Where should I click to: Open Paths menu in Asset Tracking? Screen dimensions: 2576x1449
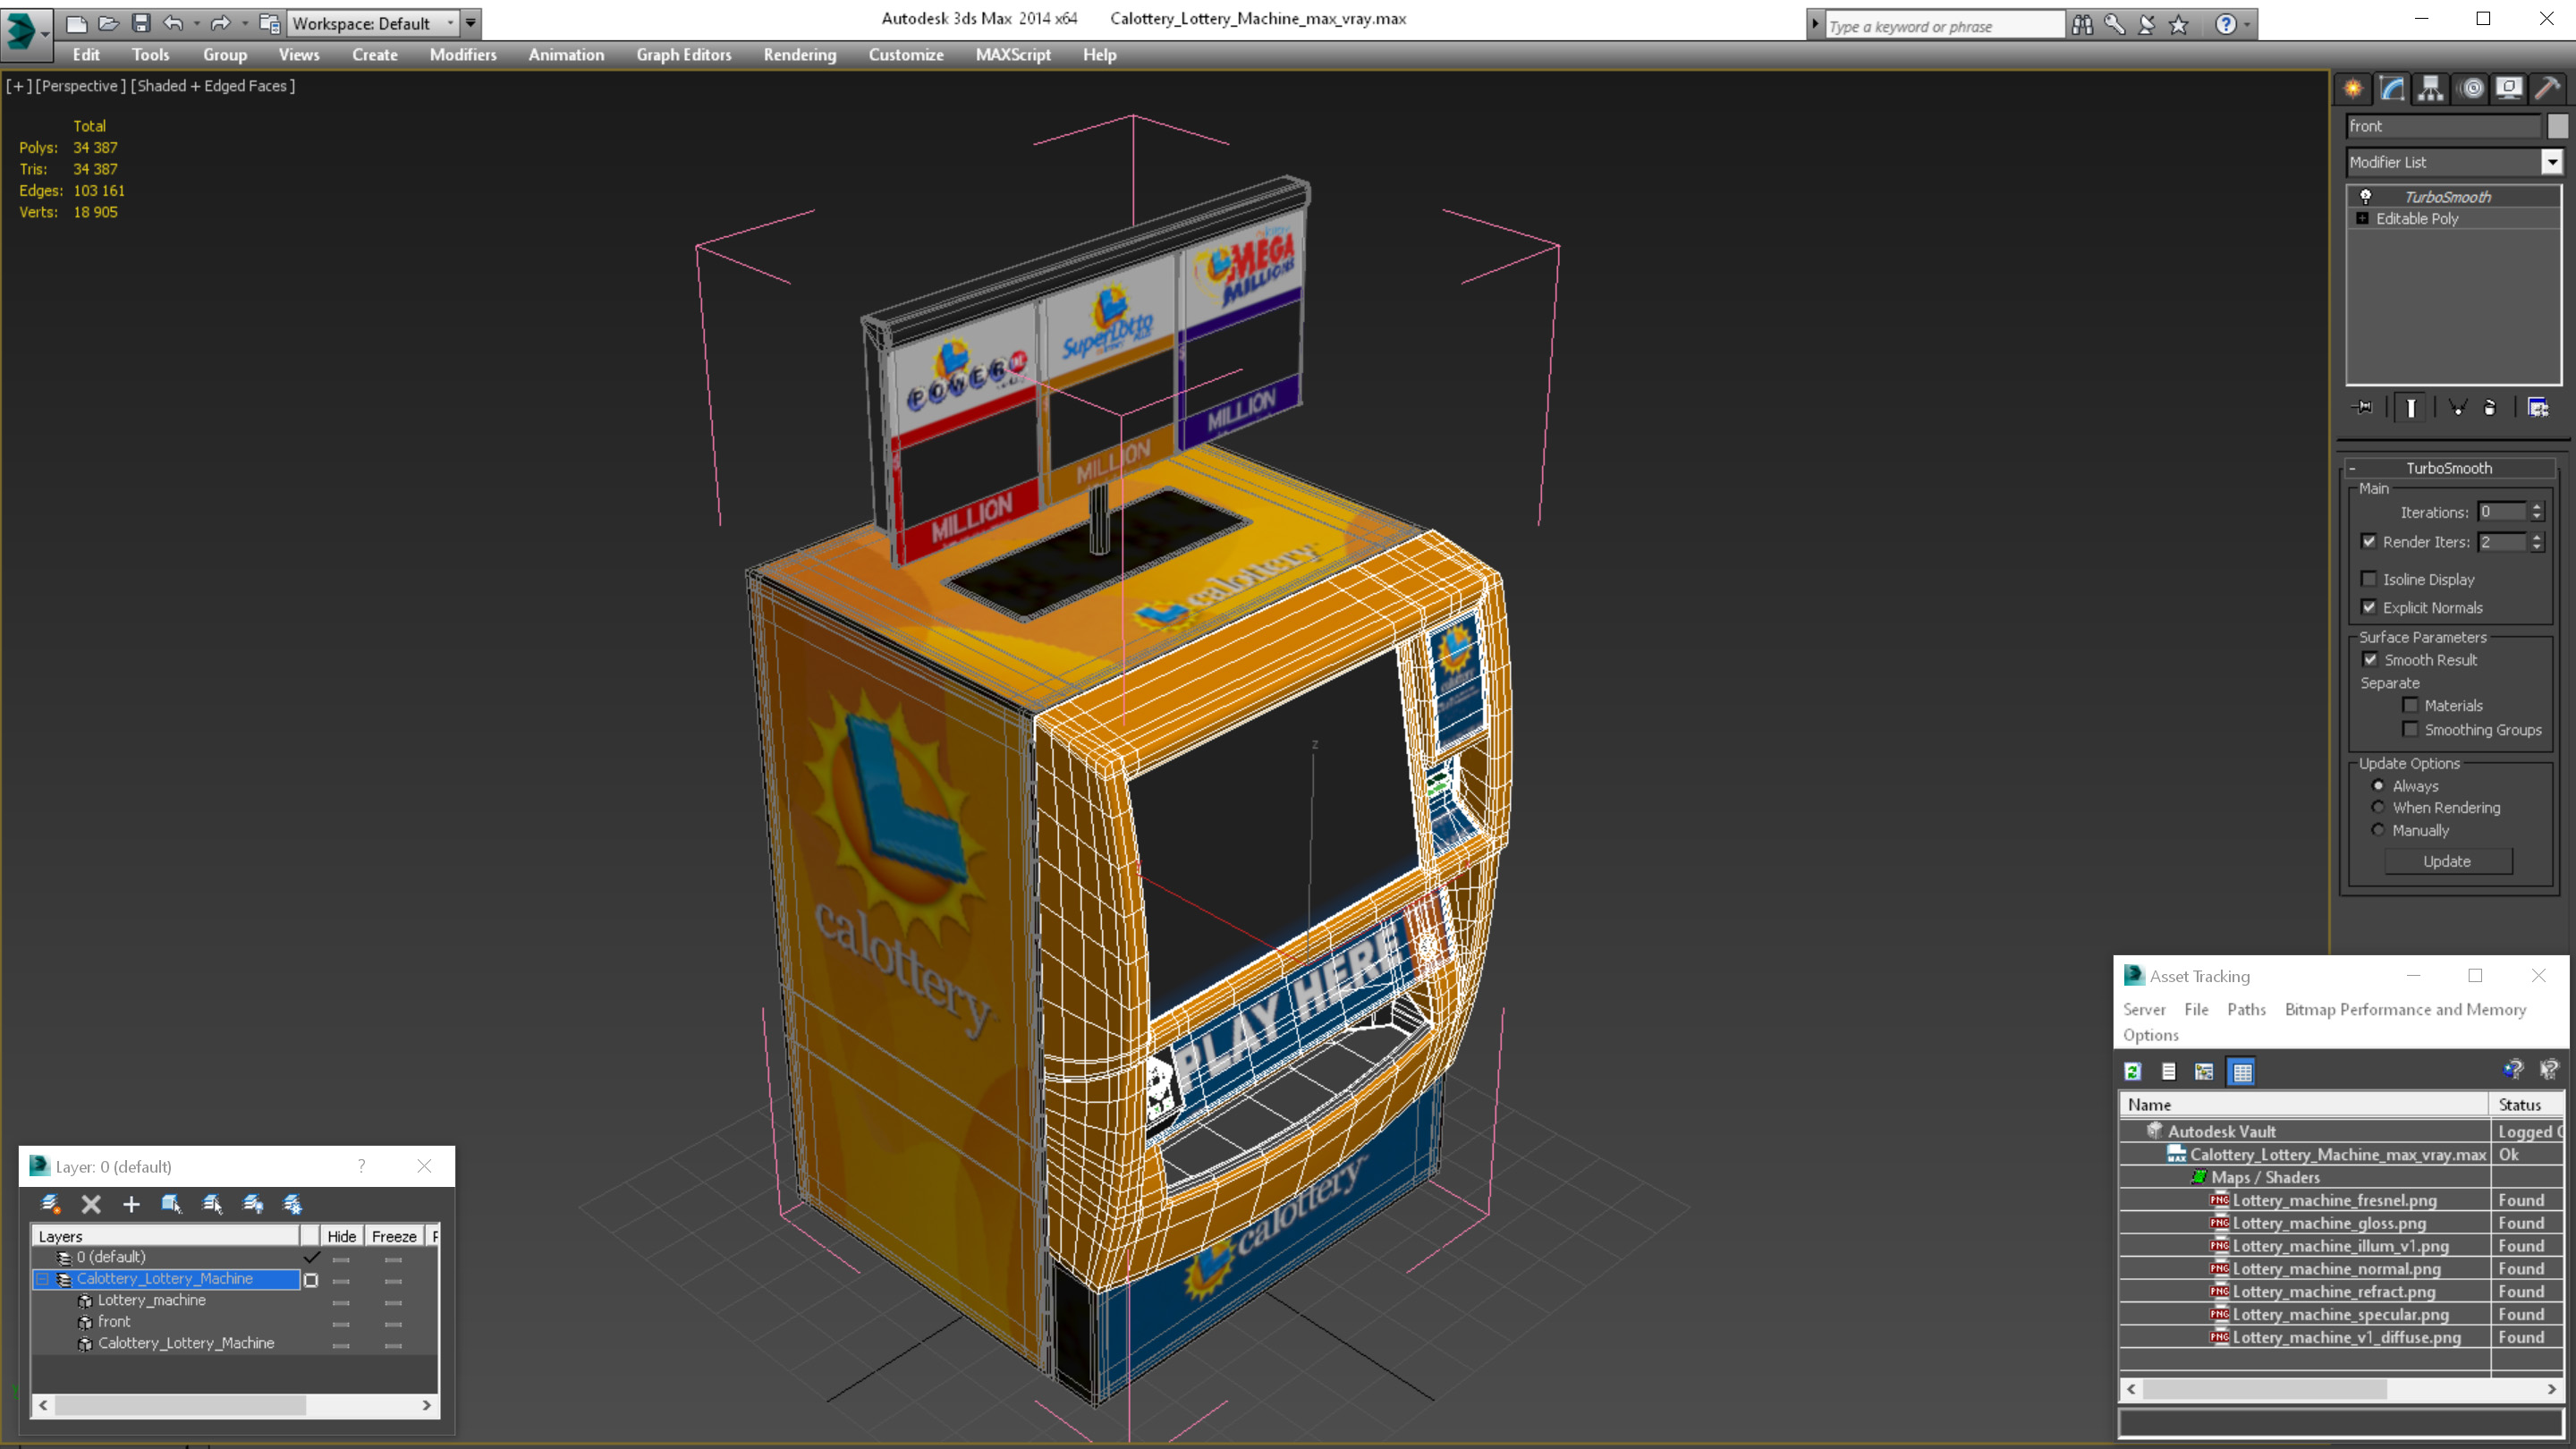click(2246, 1009)
